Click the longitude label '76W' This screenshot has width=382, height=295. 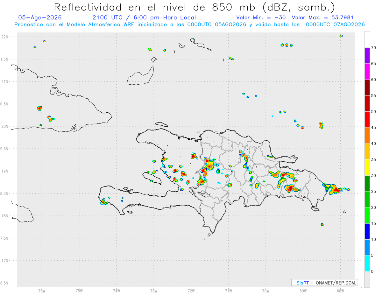42,291
